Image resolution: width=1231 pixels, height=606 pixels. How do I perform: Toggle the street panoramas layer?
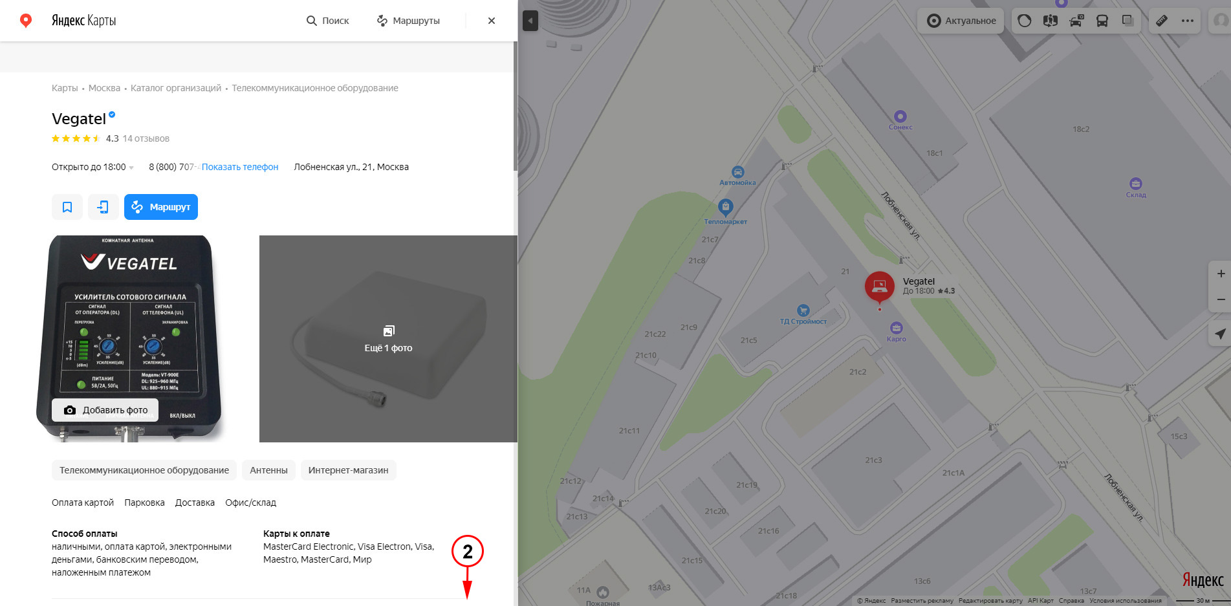point(1050,21)
